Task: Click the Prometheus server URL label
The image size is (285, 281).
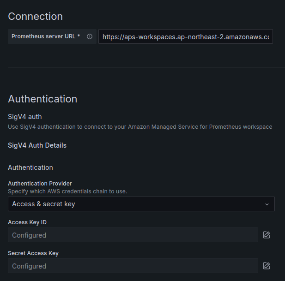Action: [x=43, y=36]
